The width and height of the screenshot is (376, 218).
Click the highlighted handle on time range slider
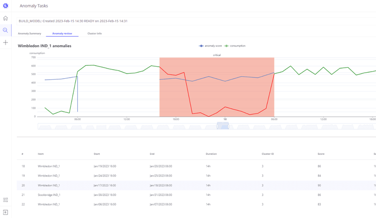coord(223,126)
